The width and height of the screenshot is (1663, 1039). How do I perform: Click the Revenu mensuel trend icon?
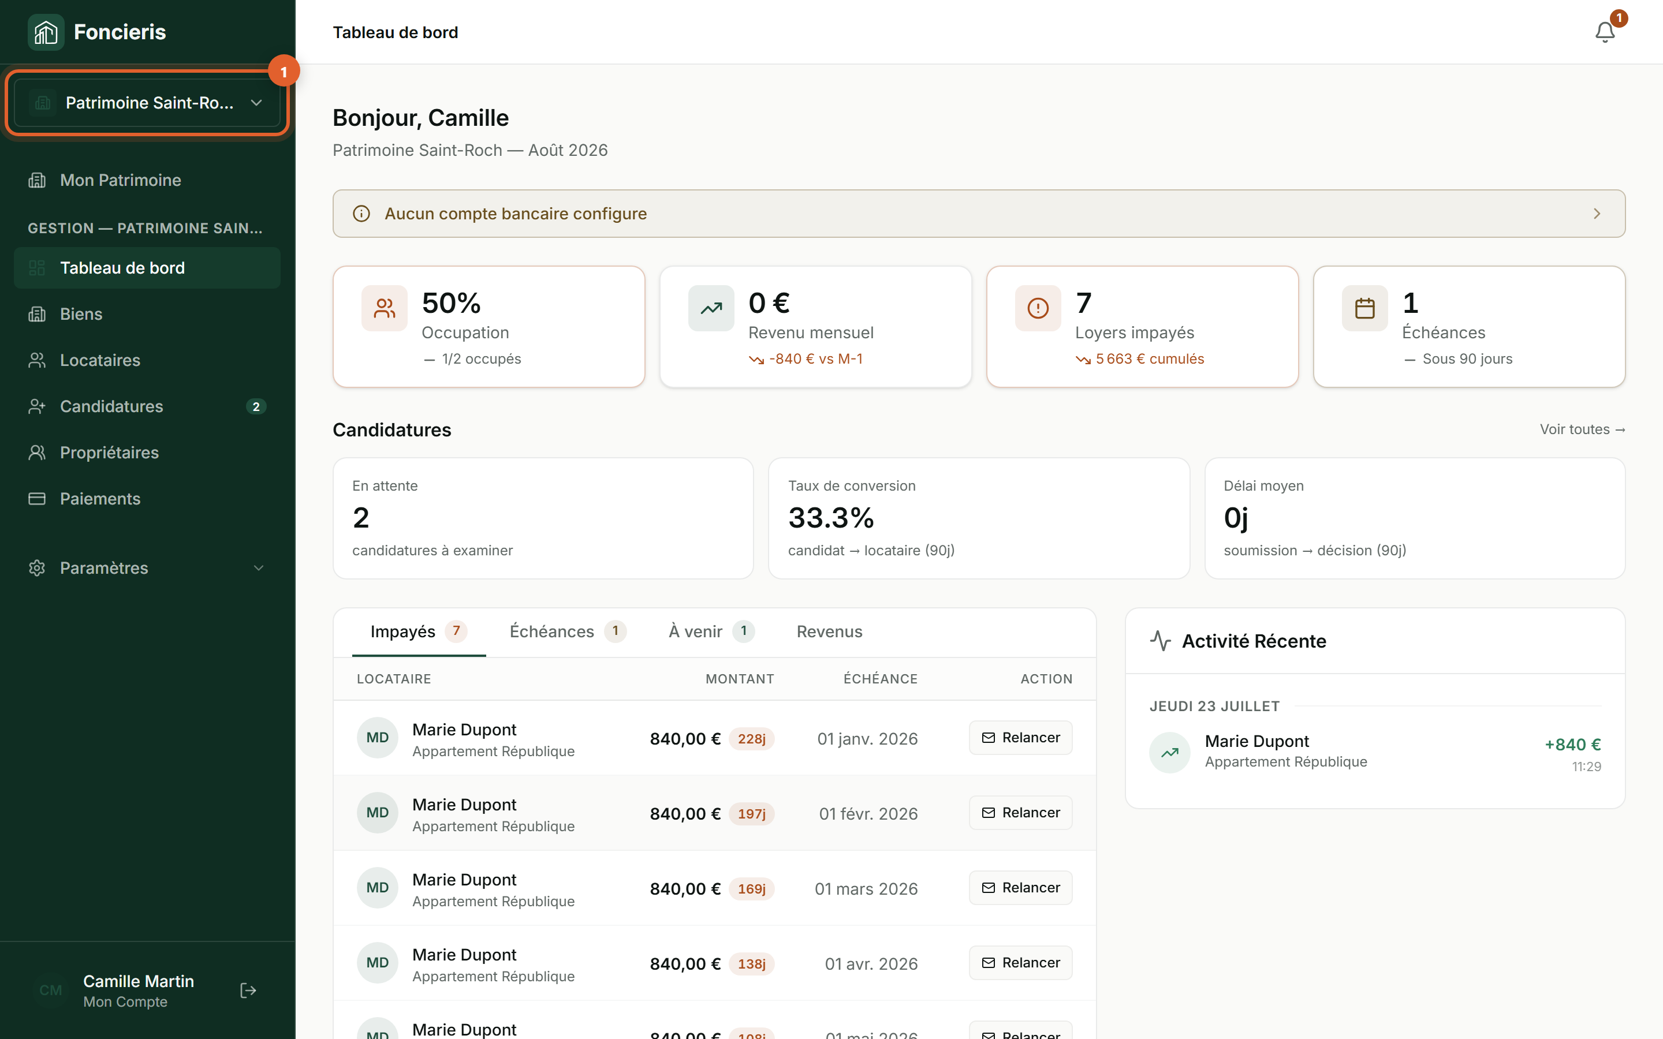(711, 308)
